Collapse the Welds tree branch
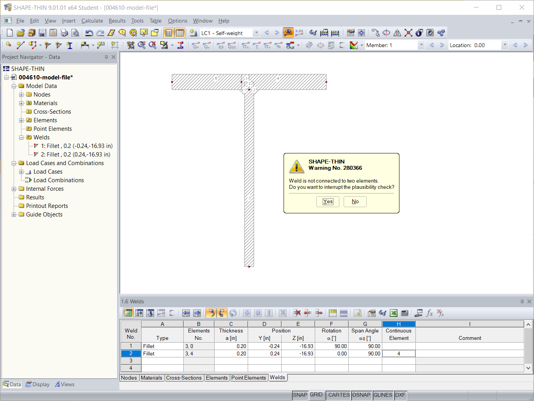Screen dimensions: 534x401 21,137
